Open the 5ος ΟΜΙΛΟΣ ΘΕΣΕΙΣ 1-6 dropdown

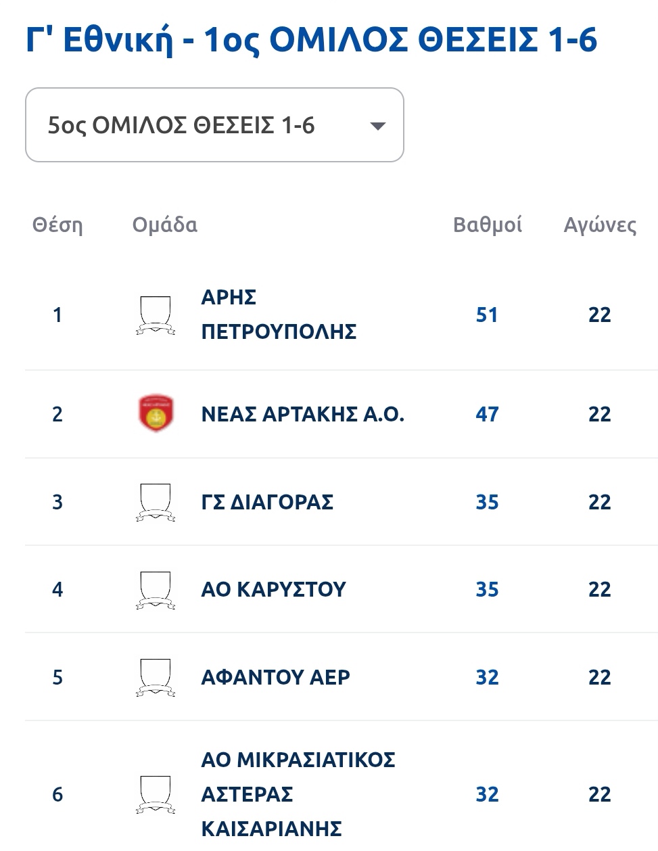point(214,125)
